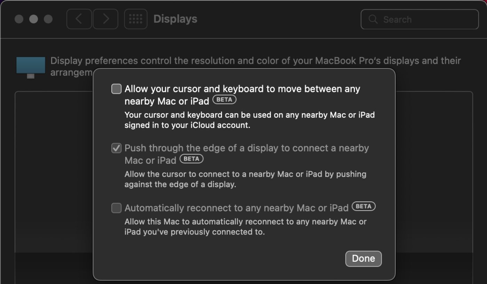Viewport: 487px width, 284px height.
Task: Click the magnifying glass search icon
Action: (x=373, y=19)
